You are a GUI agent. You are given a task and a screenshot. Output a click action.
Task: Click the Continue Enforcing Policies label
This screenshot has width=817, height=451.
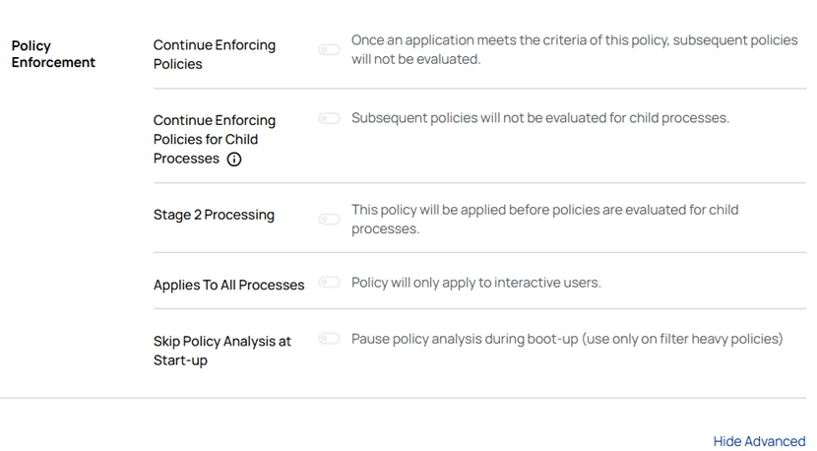pos(215,54)
